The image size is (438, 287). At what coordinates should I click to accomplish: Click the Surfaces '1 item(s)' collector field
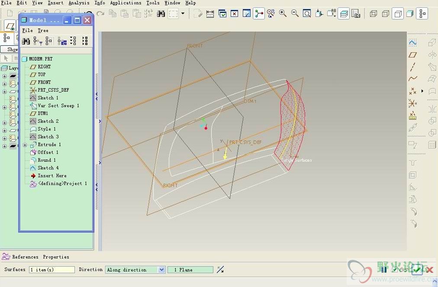pyautogui.click(x=52, y=270)
